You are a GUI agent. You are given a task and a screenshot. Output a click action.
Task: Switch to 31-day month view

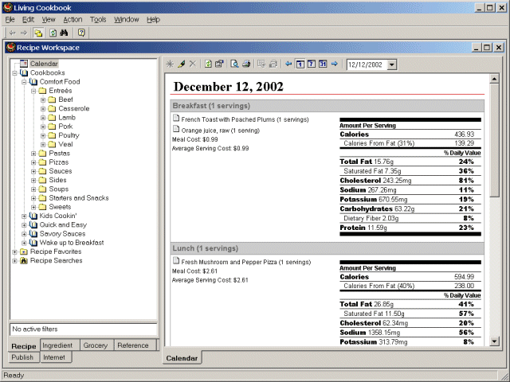coord(323,64)
